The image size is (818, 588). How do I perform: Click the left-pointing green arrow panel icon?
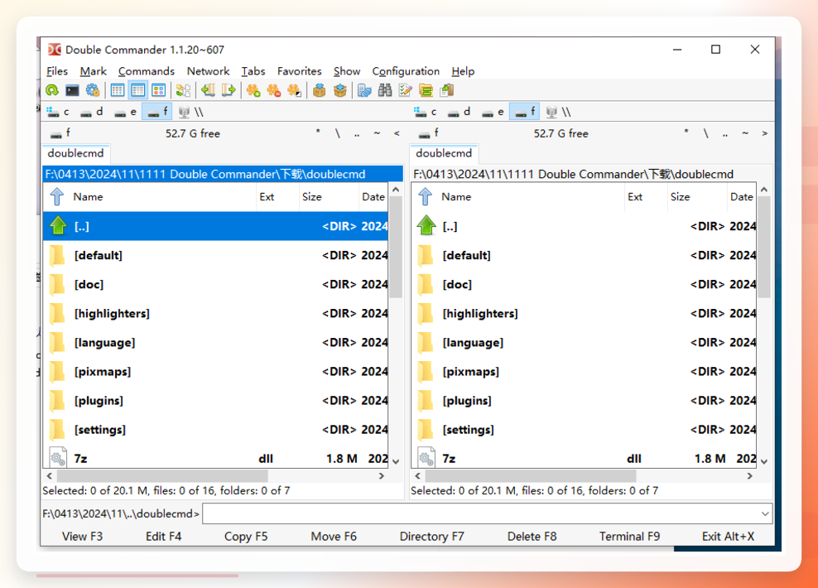pyautogui.click(x=208, y=90)
